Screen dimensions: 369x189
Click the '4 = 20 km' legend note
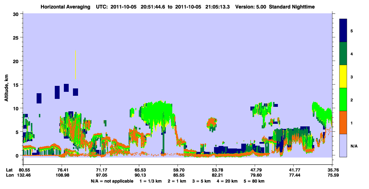pos(227,181)
